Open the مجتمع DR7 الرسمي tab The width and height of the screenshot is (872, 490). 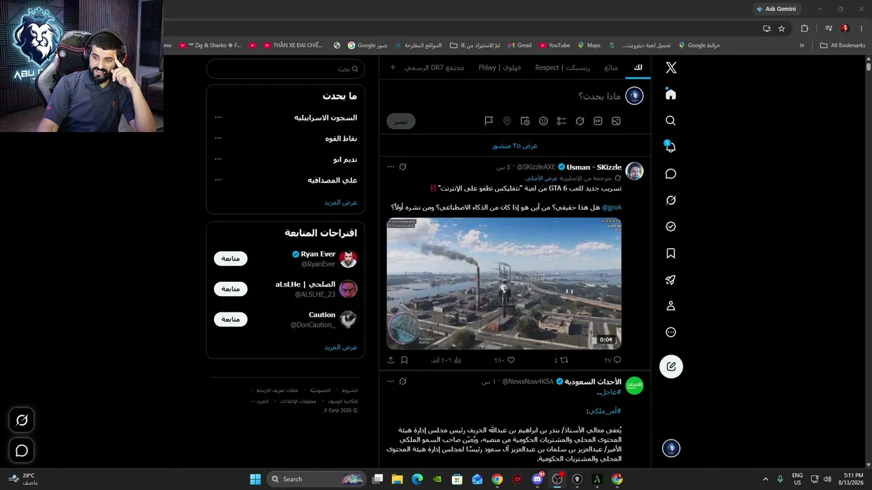coord(435,67)
